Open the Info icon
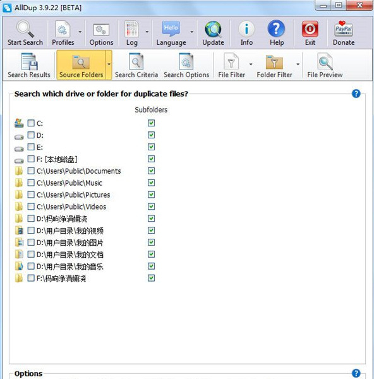The height and width of the screenshot is (379, 374). coord(246,29)
